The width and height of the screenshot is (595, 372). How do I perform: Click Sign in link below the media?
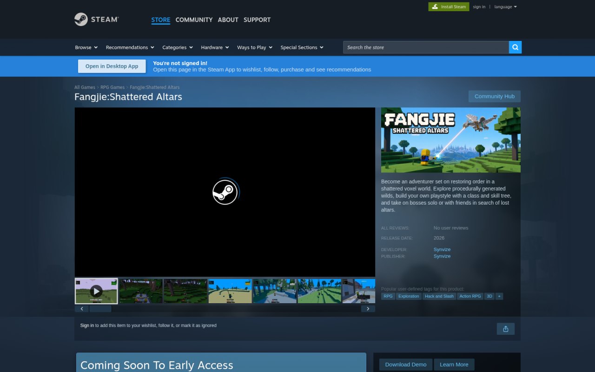(x=87, y=325)
